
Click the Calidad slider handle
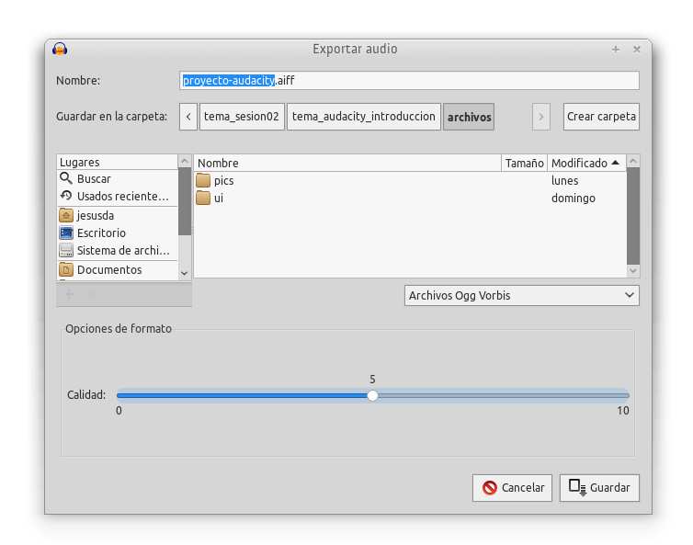click(x=372, y=395)
